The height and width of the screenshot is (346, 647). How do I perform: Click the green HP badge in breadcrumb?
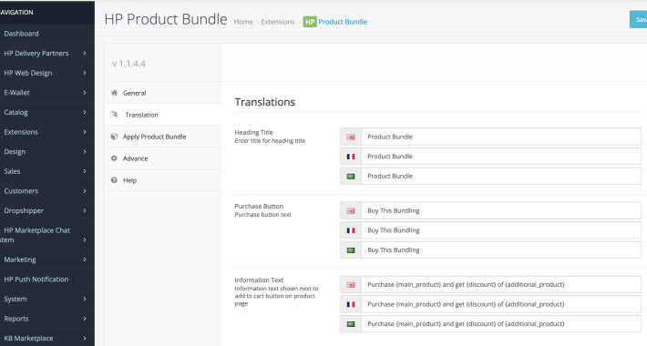[310, 22]
